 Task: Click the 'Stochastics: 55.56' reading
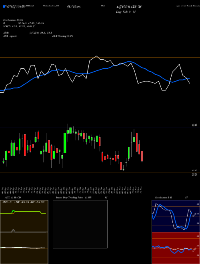tap(13, 20)
